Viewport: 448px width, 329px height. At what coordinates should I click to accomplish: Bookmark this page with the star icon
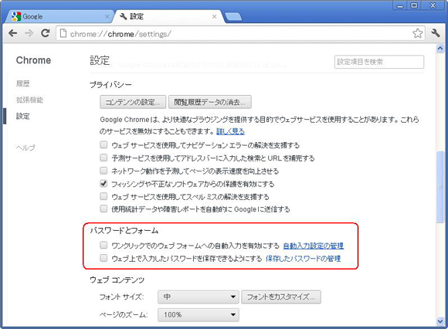coord(417,33)
